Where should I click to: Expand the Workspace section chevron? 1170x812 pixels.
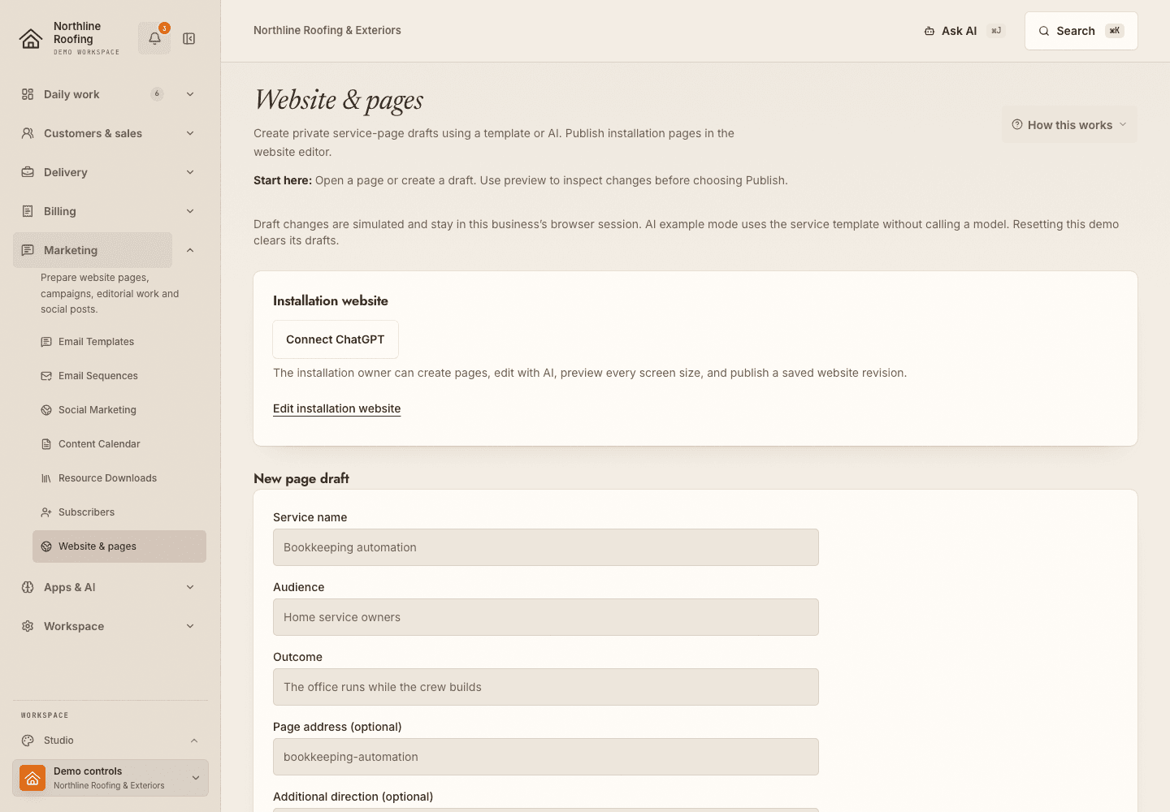coord(190,626)
